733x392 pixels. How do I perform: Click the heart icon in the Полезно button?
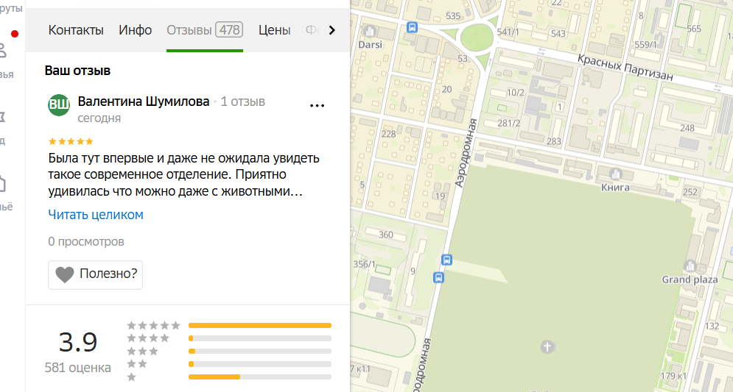[x=65, y=274]
